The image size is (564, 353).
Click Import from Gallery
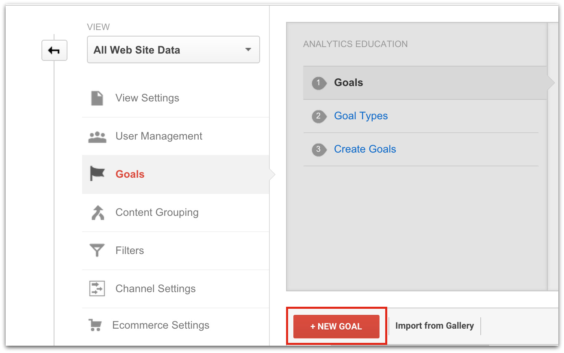(x=434, y=326)
